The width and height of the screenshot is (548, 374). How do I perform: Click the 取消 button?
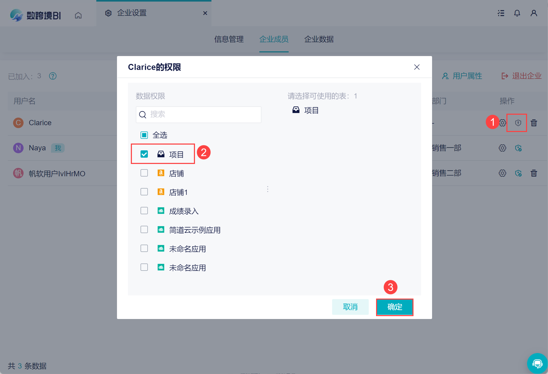(350, 307)
